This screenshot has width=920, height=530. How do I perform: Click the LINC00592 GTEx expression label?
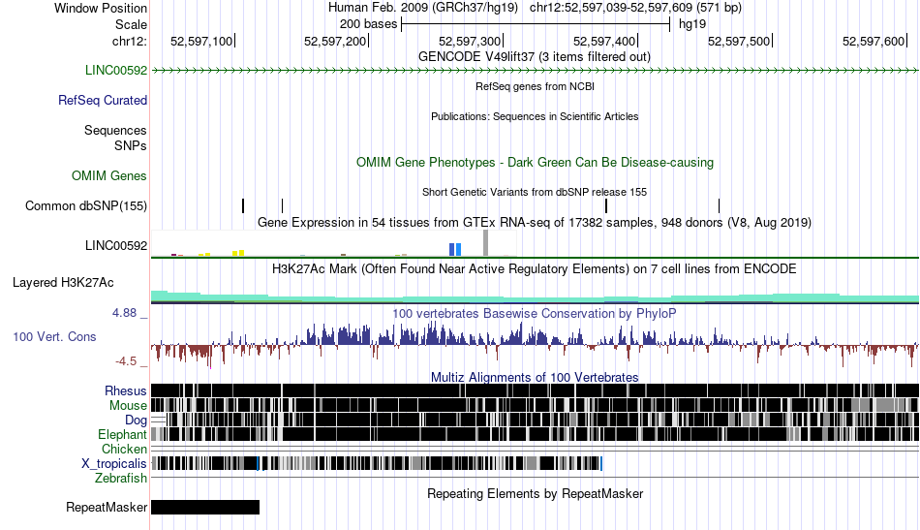click(116, 246)
